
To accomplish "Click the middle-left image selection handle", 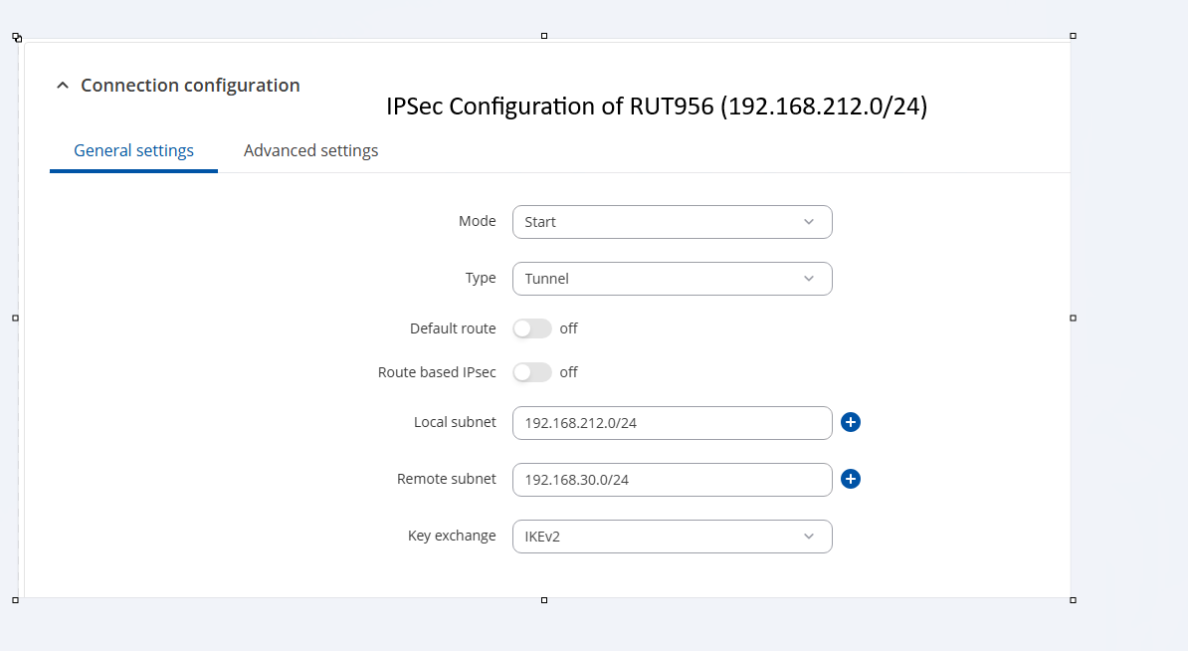I will (15, 319).
